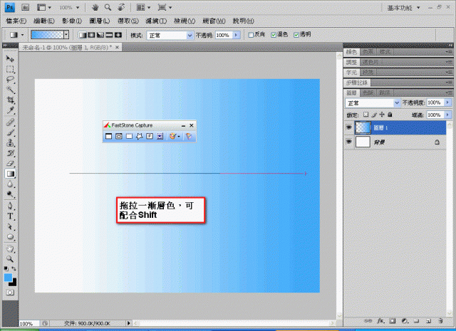Screen dimensions: 456x331
Task: Toggle lock position icon
Action: (382, 115)
